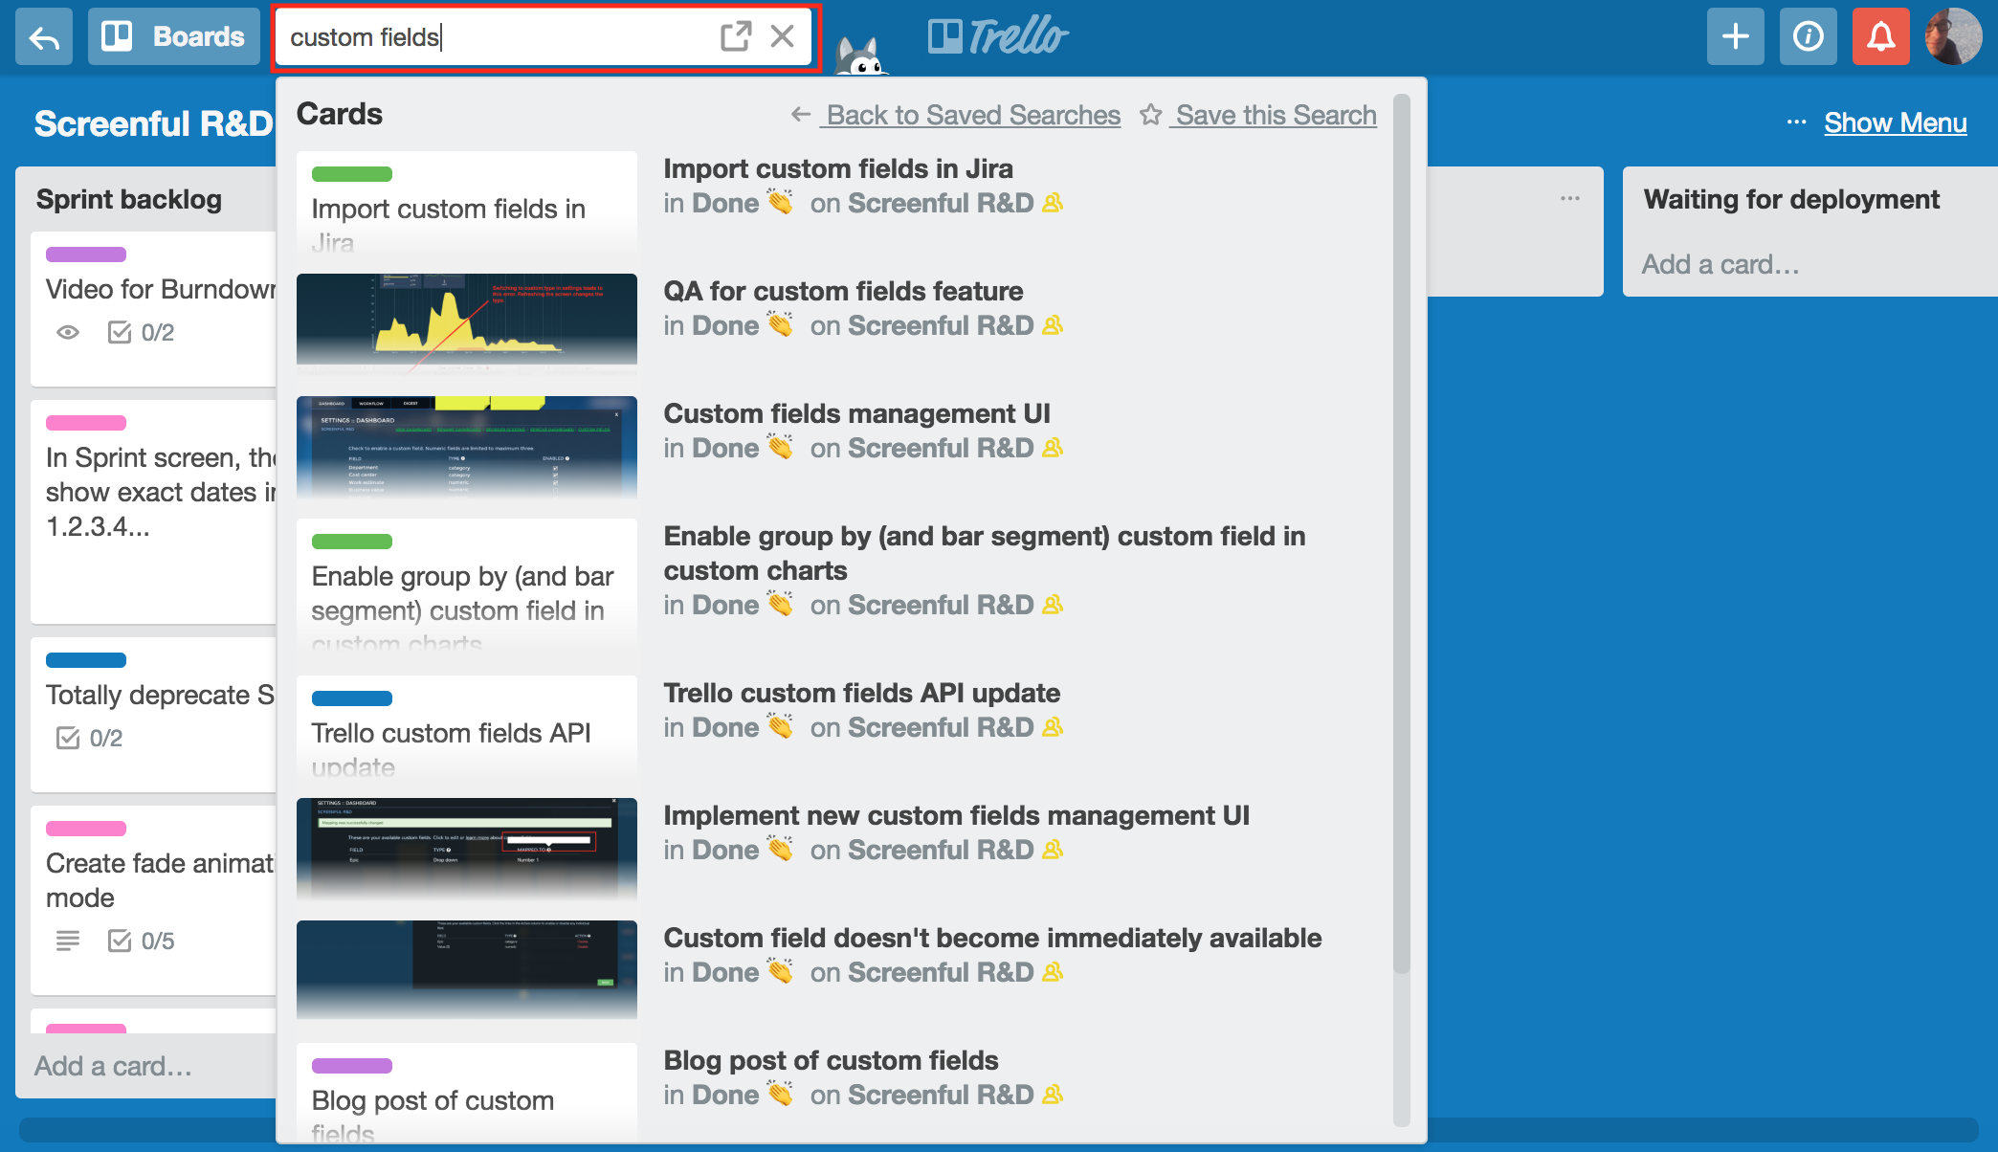Open the information icon in header

[x=1809, y=36]
